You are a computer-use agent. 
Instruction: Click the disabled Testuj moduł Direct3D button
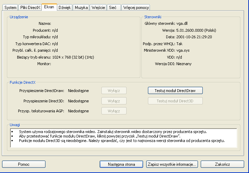coord(175,101)
